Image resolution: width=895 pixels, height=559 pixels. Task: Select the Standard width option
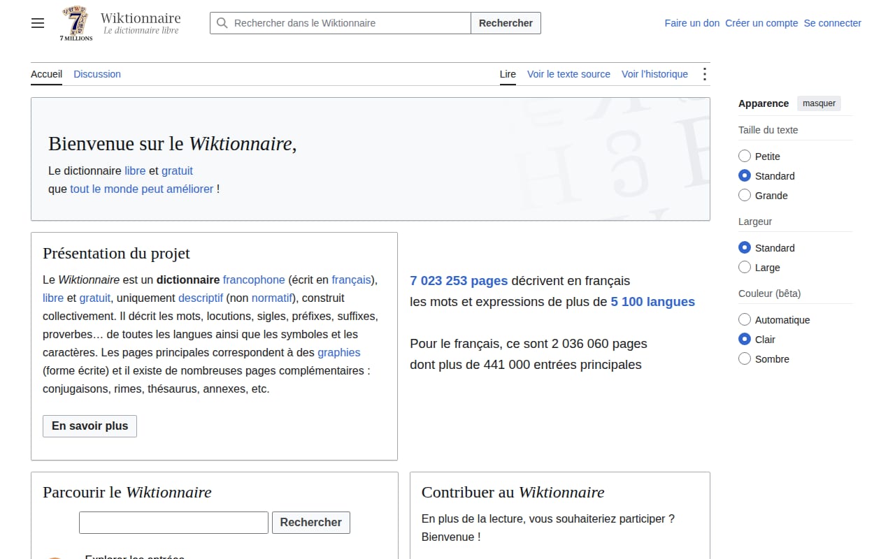pos(745,248)
